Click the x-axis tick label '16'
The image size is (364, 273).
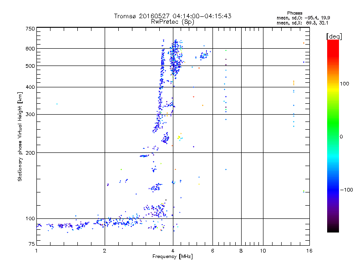pyautogui.click(x=309, y=251)
